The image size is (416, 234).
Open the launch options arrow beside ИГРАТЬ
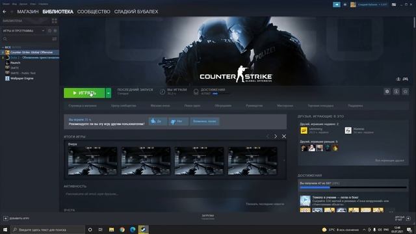click(109, 93)
